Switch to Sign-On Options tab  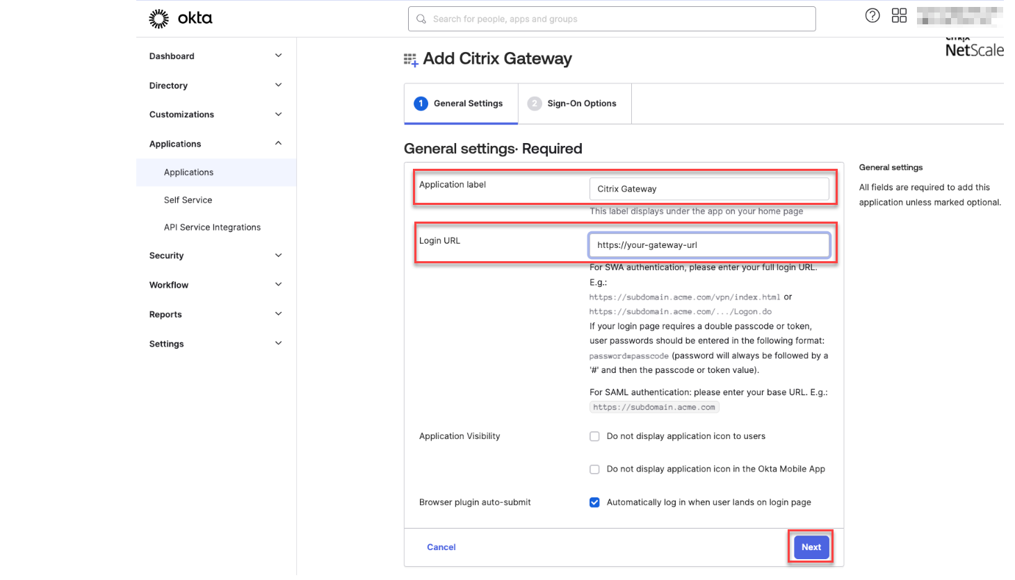tap(575, 103)
